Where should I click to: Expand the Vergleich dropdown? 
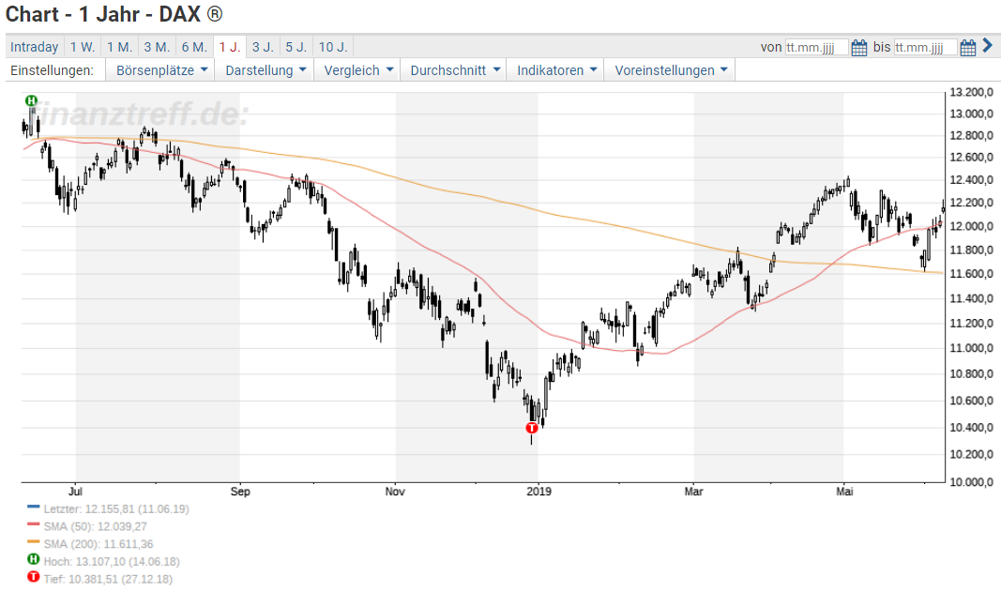click(x=357, y=70)
